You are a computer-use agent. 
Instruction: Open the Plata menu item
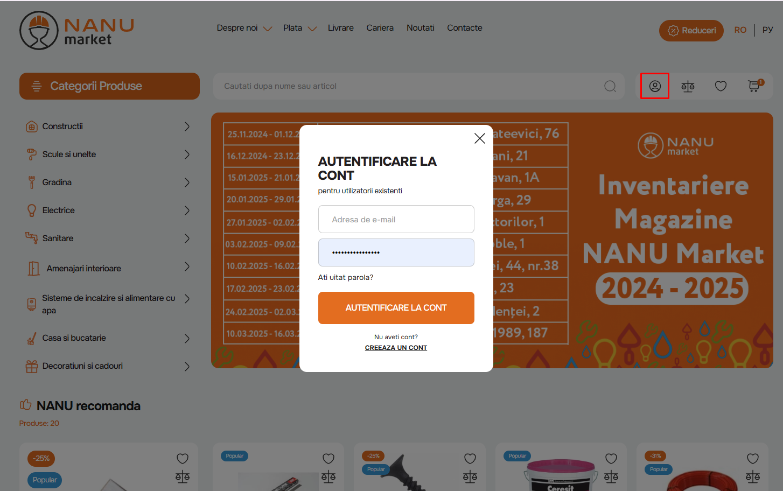coord(293,28)
